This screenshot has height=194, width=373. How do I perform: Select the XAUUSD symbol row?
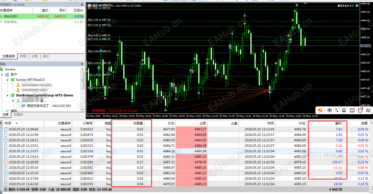coord(42,16)
